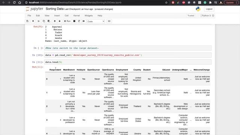Click the address bar URL
Viewport: 240px width, 135px height.
[x=75, y=3]
